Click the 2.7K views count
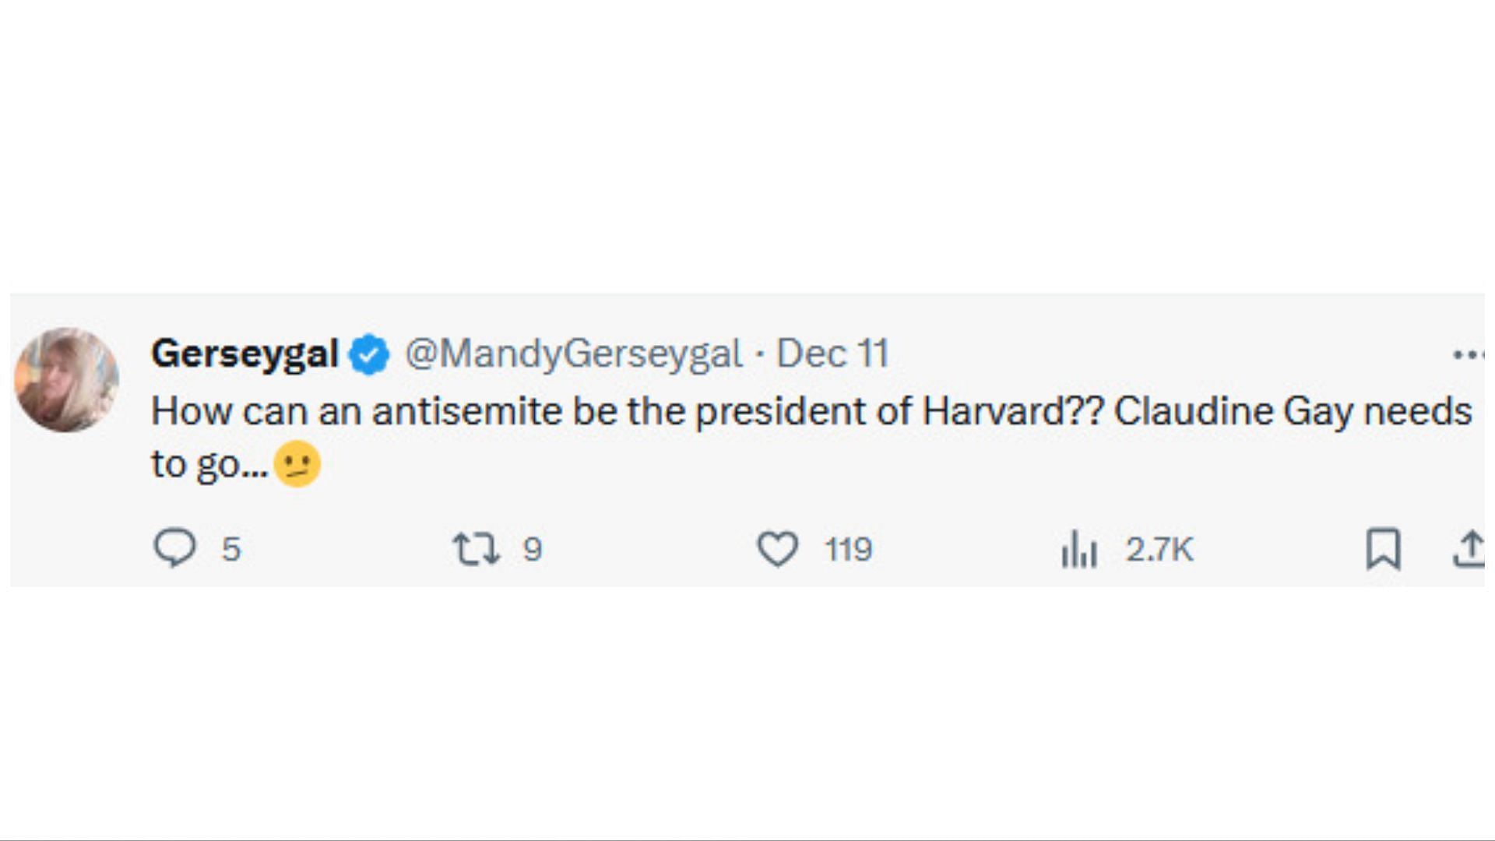 [1159, 549]
